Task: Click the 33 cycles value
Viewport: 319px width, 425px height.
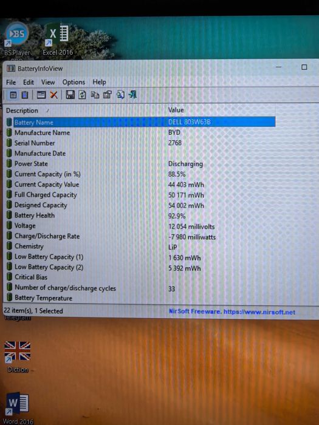Action: coord(171,288)
